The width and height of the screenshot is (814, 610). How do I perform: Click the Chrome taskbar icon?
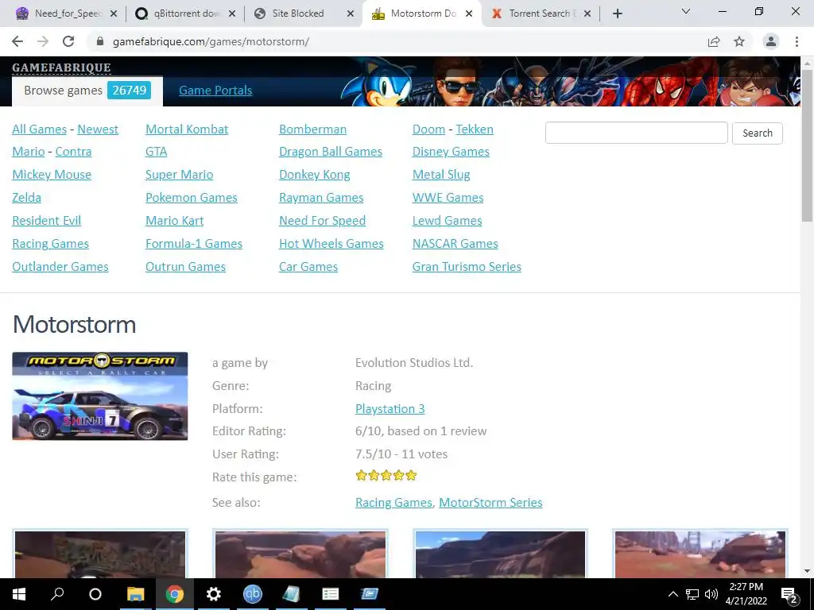(174, 594)
